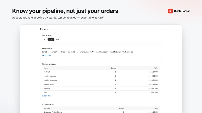Click the Pipeline by status title
202x113 pixels.
coord(49,64)
